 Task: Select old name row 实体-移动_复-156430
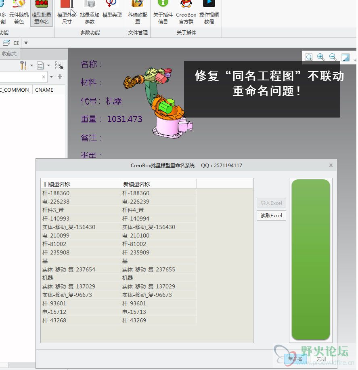click(81, 227)
